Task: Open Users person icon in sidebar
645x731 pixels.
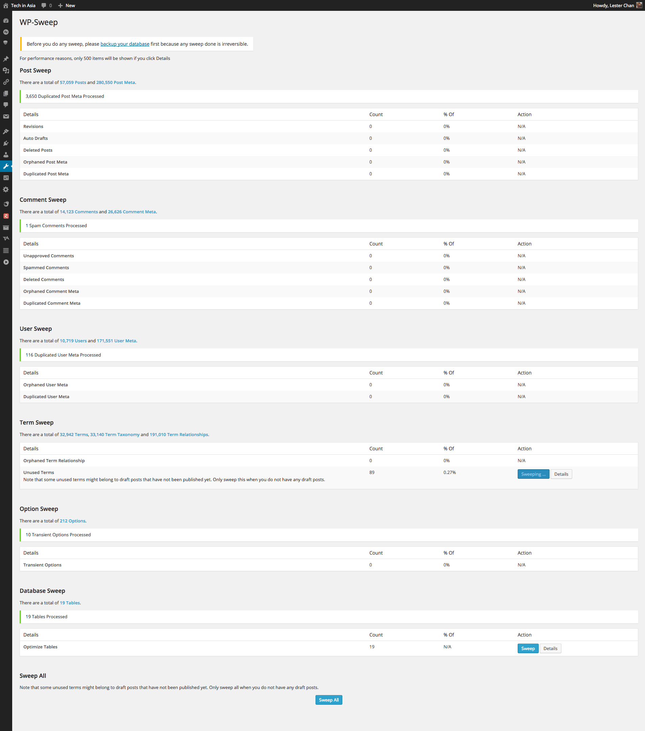Action: click(x=6, y=155)
